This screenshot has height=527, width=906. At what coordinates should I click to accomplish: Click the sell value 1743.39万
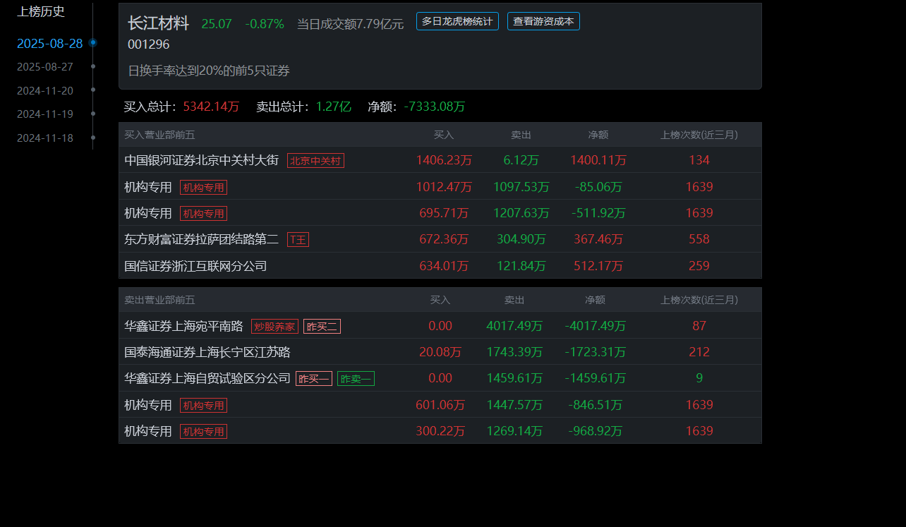click(514, 352)
